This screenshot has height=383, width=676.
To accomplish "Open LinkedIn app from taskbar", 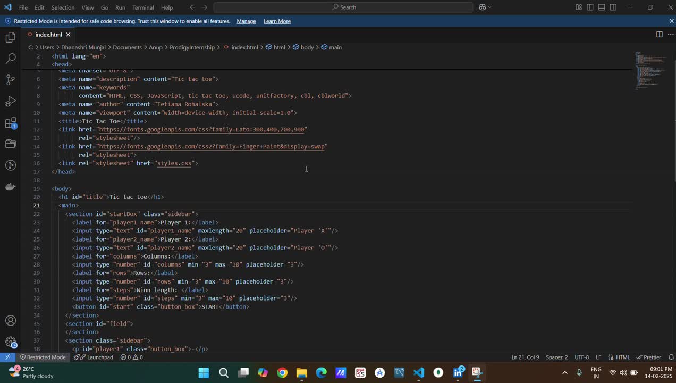I will [x=458, y=372].
